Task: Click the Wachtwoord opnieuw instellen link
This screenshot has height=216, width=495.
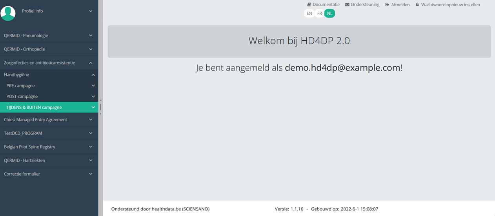Action: [x=450, y=5]
